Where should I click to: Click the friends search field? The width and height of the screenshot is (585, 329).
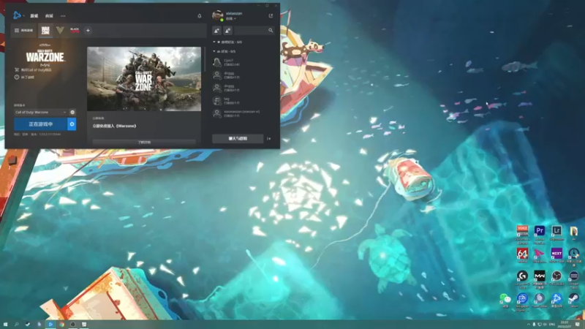251,30
